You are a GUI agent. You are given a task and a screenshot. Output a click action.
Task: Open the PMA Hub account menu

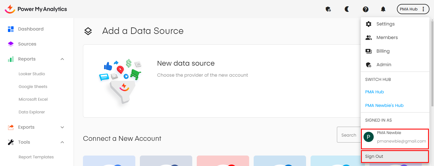pyautogui.click(x=412, y=9)
